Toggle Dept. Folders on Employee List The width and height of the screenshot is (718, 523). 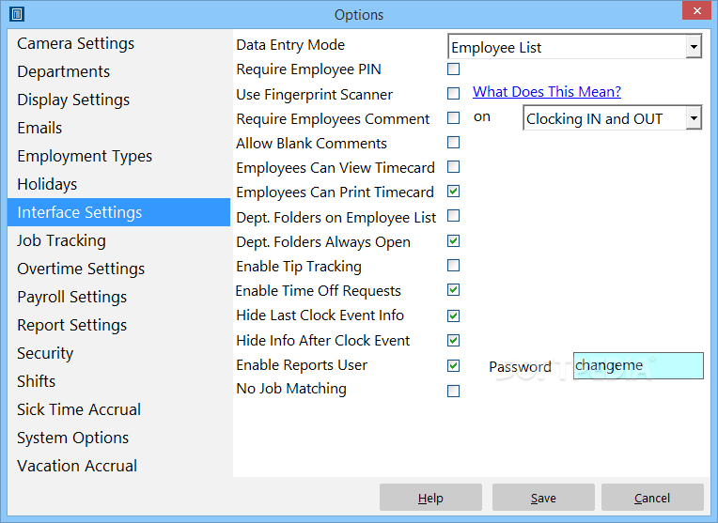pos(453,216)
